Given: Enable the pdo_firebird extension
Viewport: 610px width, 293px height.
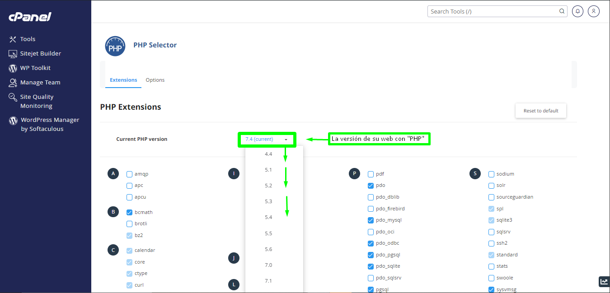Looking at the screenshot, I should [370, 208].
